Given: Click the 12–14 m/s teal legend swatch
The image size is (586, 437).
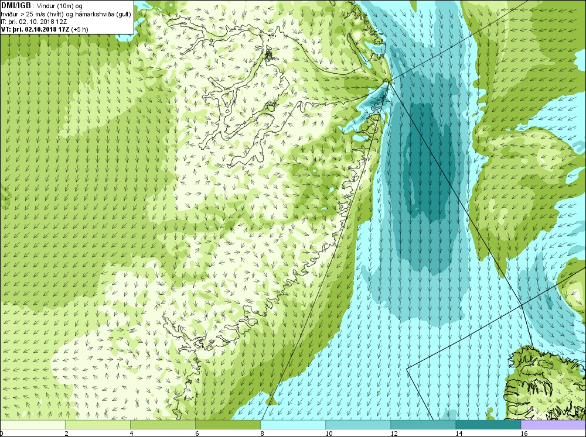Looking at the screenshot, I should [x=423, y=425].
